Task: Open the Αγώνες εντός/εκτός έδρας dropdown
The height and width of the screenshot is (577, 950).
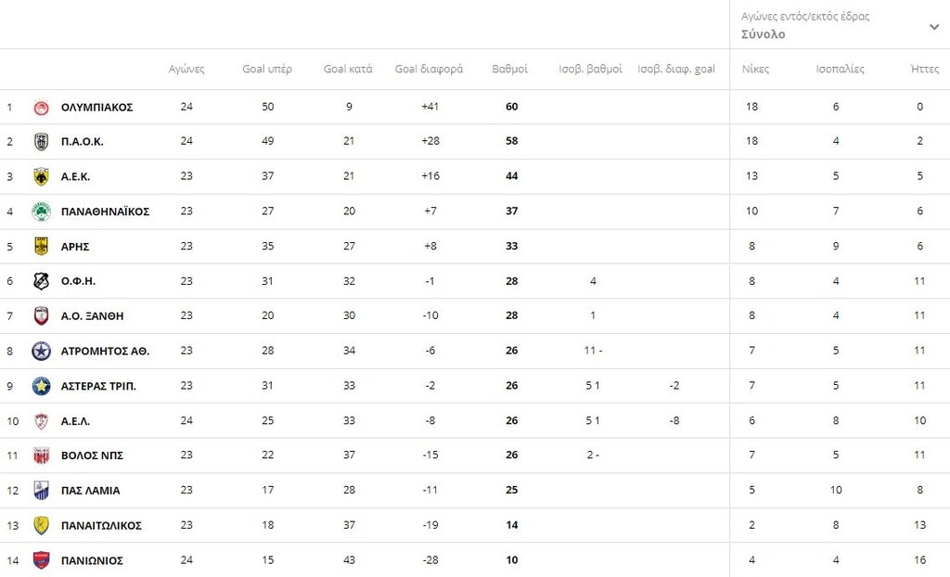Action: 840,25
